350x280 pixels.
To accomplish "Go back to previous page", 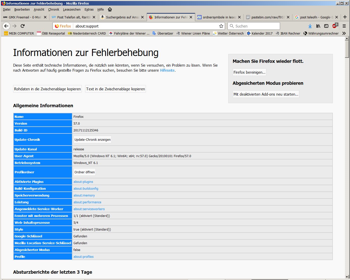I will tap(6, 26).
